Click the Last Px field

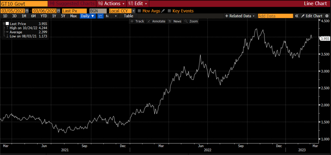(74, 11)
